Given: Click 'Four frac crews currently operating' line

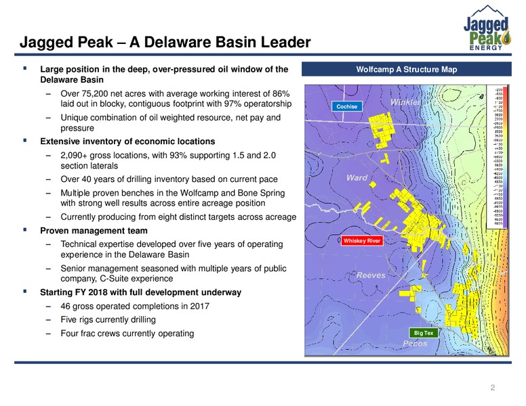Looking at the screenshot, I should click(x=127, y=334).
